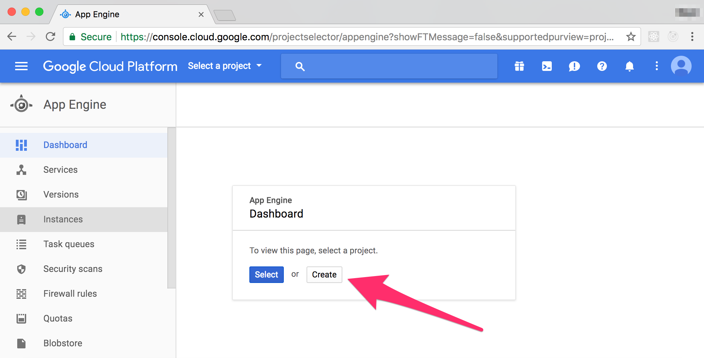Click the Select project button
Screen dimensions: 704x358
coord(266,275)
